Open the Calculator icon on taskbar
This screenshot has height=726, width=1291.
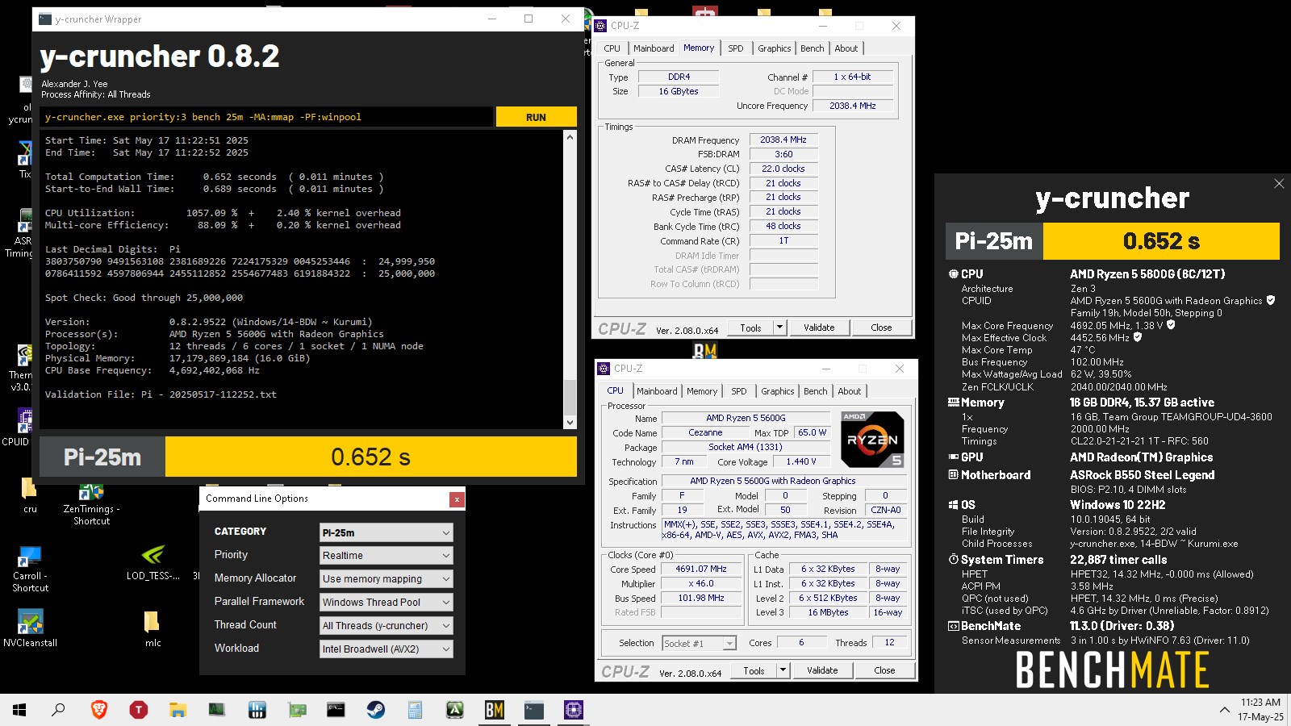(x=415, y=710)
